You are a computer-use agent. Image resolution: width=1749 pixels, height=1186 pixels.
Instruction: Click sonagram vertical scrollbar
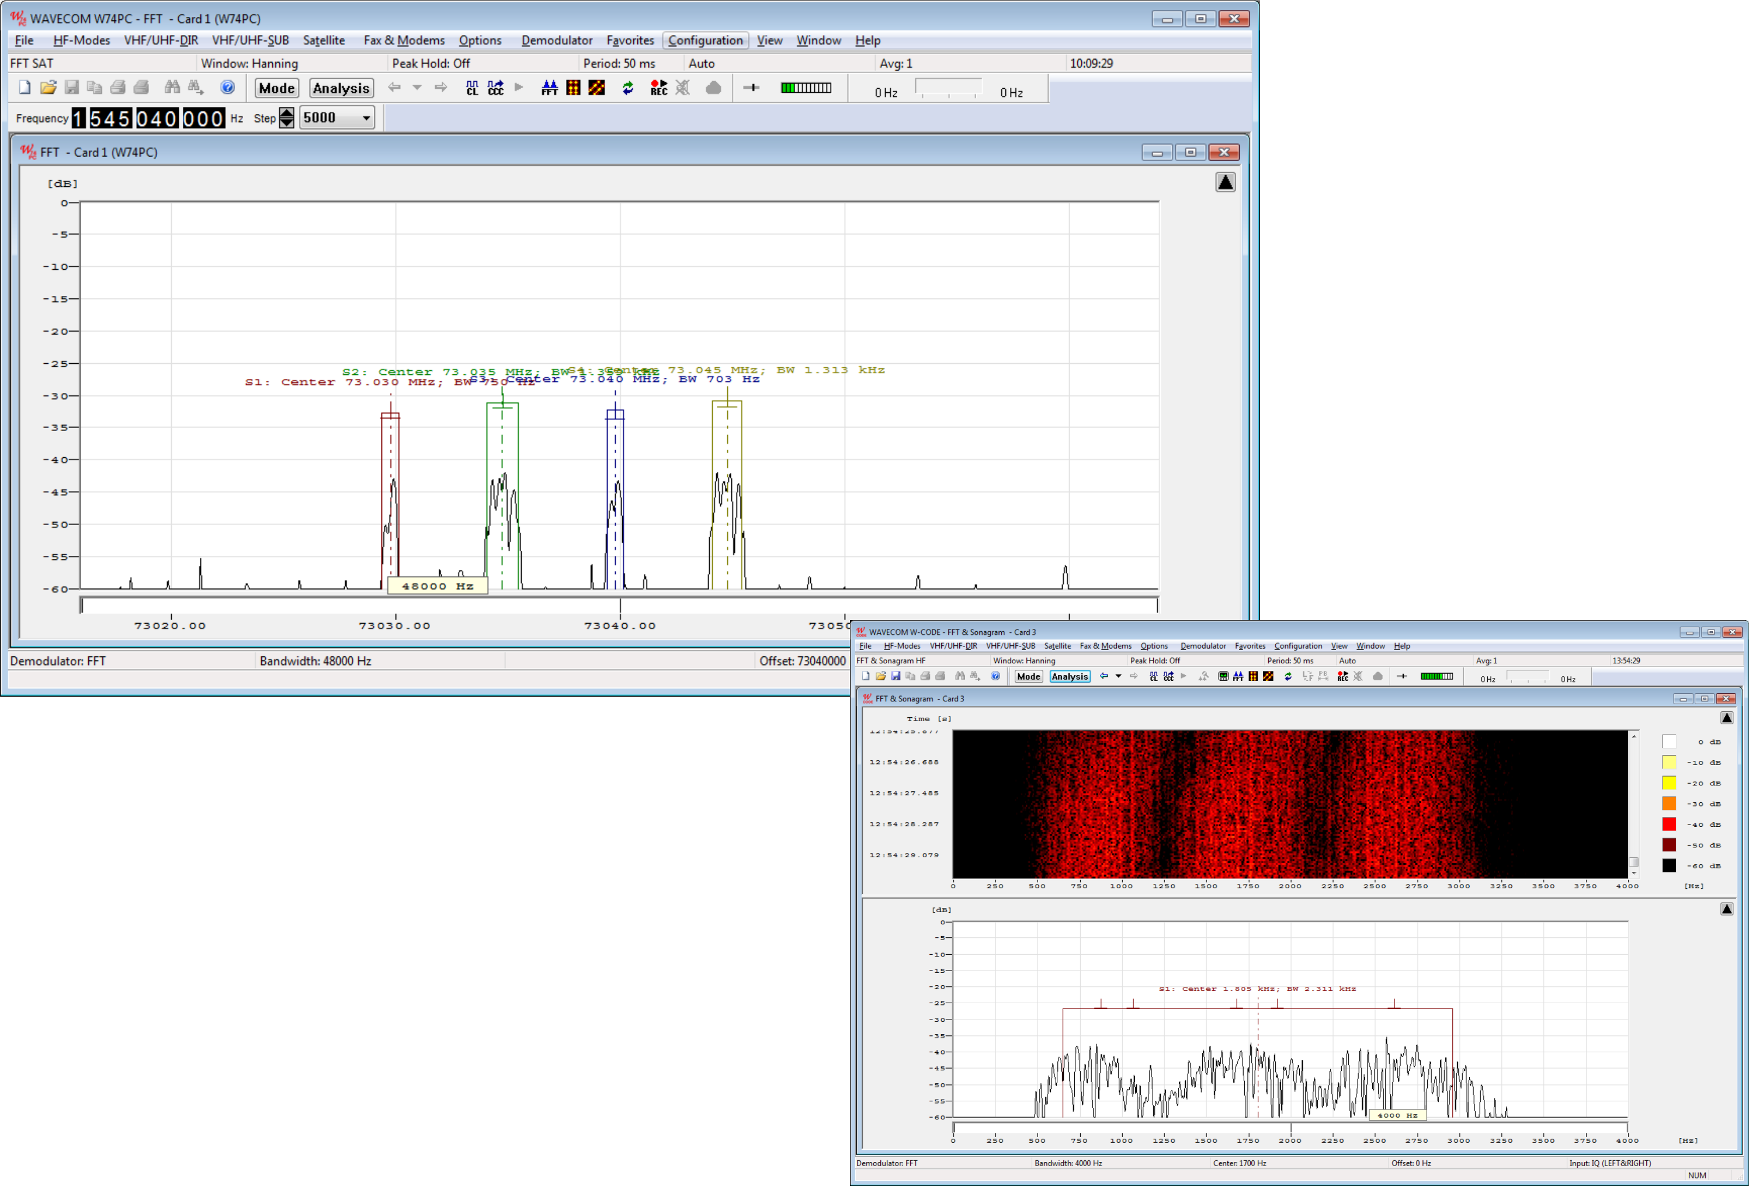1634,804
